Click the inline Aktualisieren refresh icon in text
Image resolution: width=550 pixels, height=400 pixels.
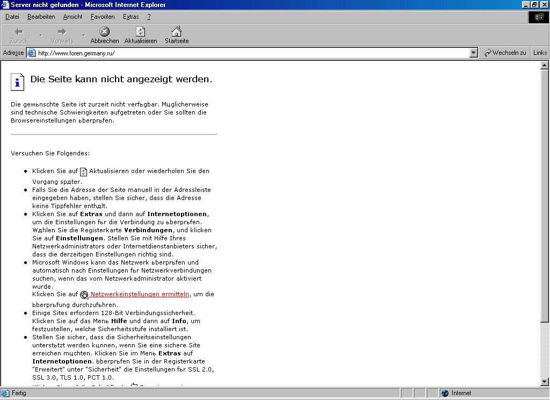tap(83, 172)
